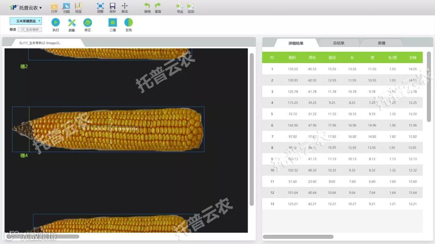
Task: Click spindle value 15.96 in row 6
Action: pos(412,125)
